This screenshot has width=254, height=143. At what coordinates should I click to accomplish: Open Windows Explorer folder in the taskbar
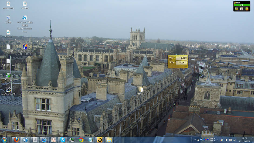pos(109,140)
